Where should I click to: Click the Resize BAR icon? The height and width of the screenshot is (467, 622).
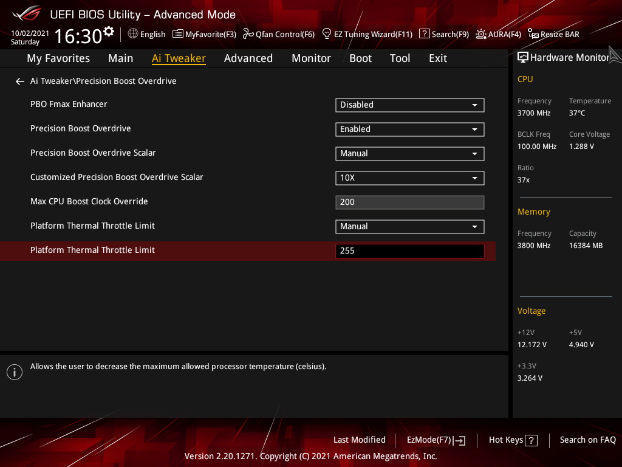[x=533, y=34]
